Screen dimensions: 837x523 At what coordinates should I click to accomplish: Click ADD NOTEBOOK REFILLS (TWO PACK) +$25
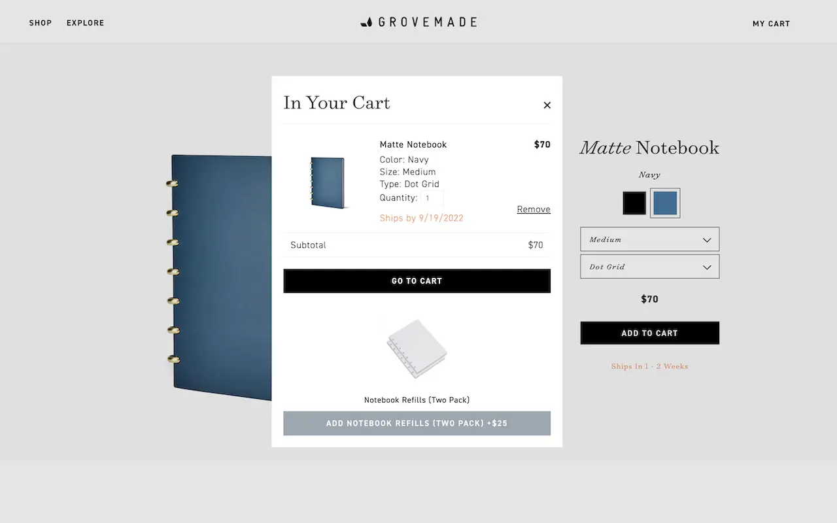coord(417,423)
